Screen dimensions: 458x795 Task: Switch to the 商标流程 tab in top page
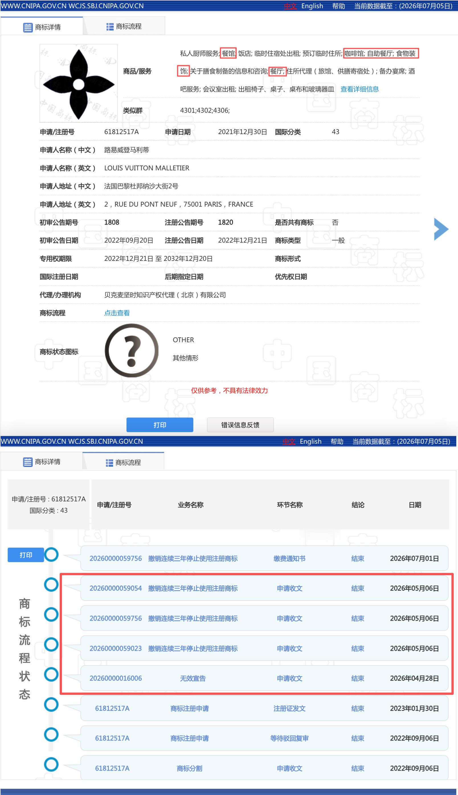click(124, 26)
